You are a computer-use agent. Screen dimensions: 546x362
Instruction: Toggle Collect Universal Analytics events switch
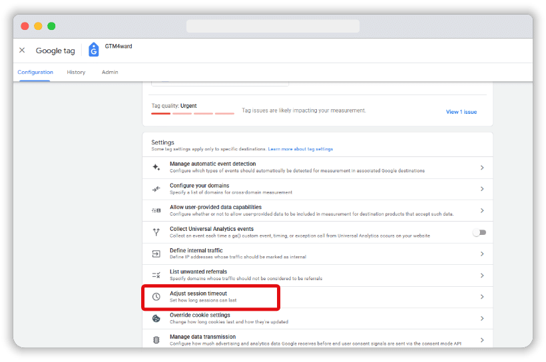click(x=479, y=232)
